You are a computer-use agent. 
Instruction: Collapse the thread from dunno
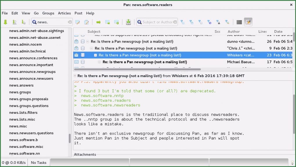(x=87, y=42)
